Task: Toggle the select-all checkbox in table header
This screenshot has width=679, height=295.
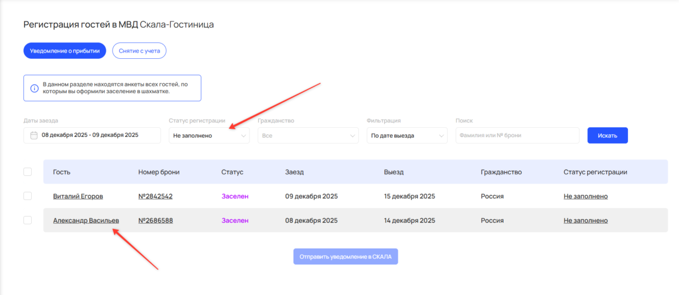Action: 27,172
